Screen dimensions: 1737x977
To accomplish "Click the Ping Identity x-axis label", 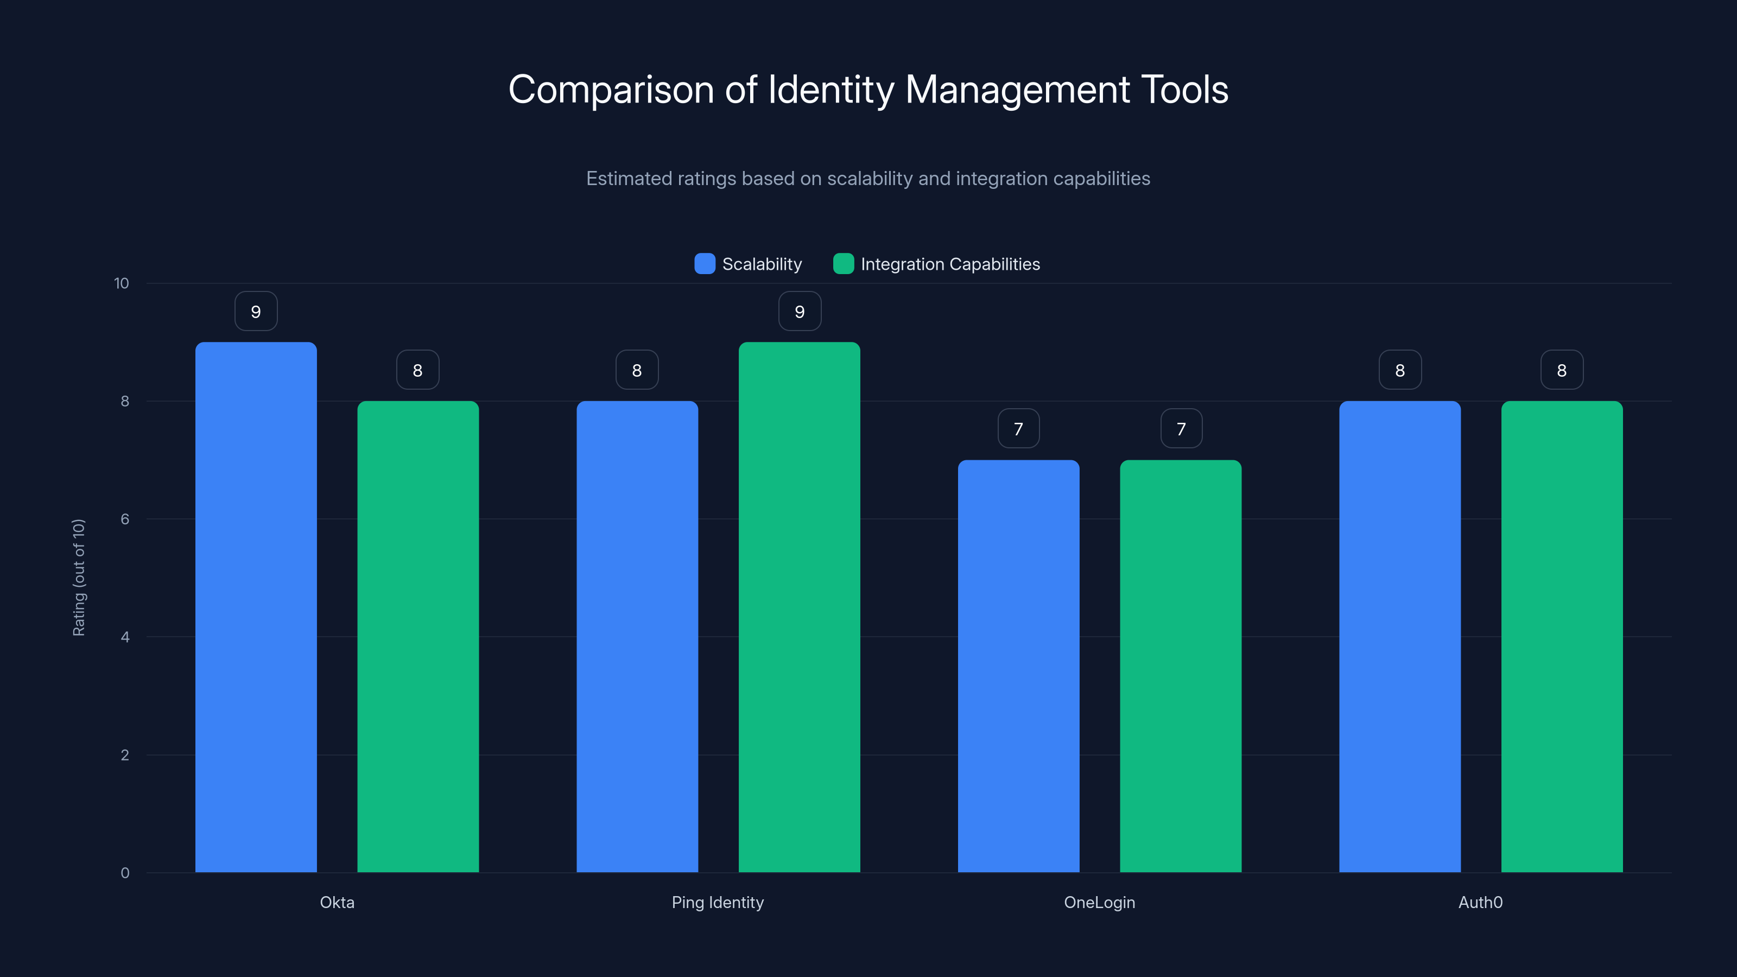I will [718, 903].
